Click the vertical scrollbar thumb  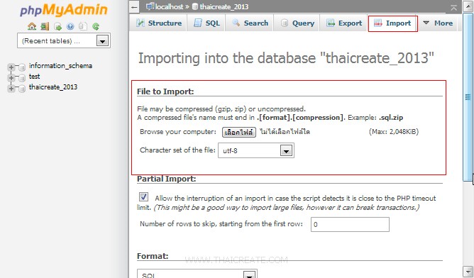(468, 97)
